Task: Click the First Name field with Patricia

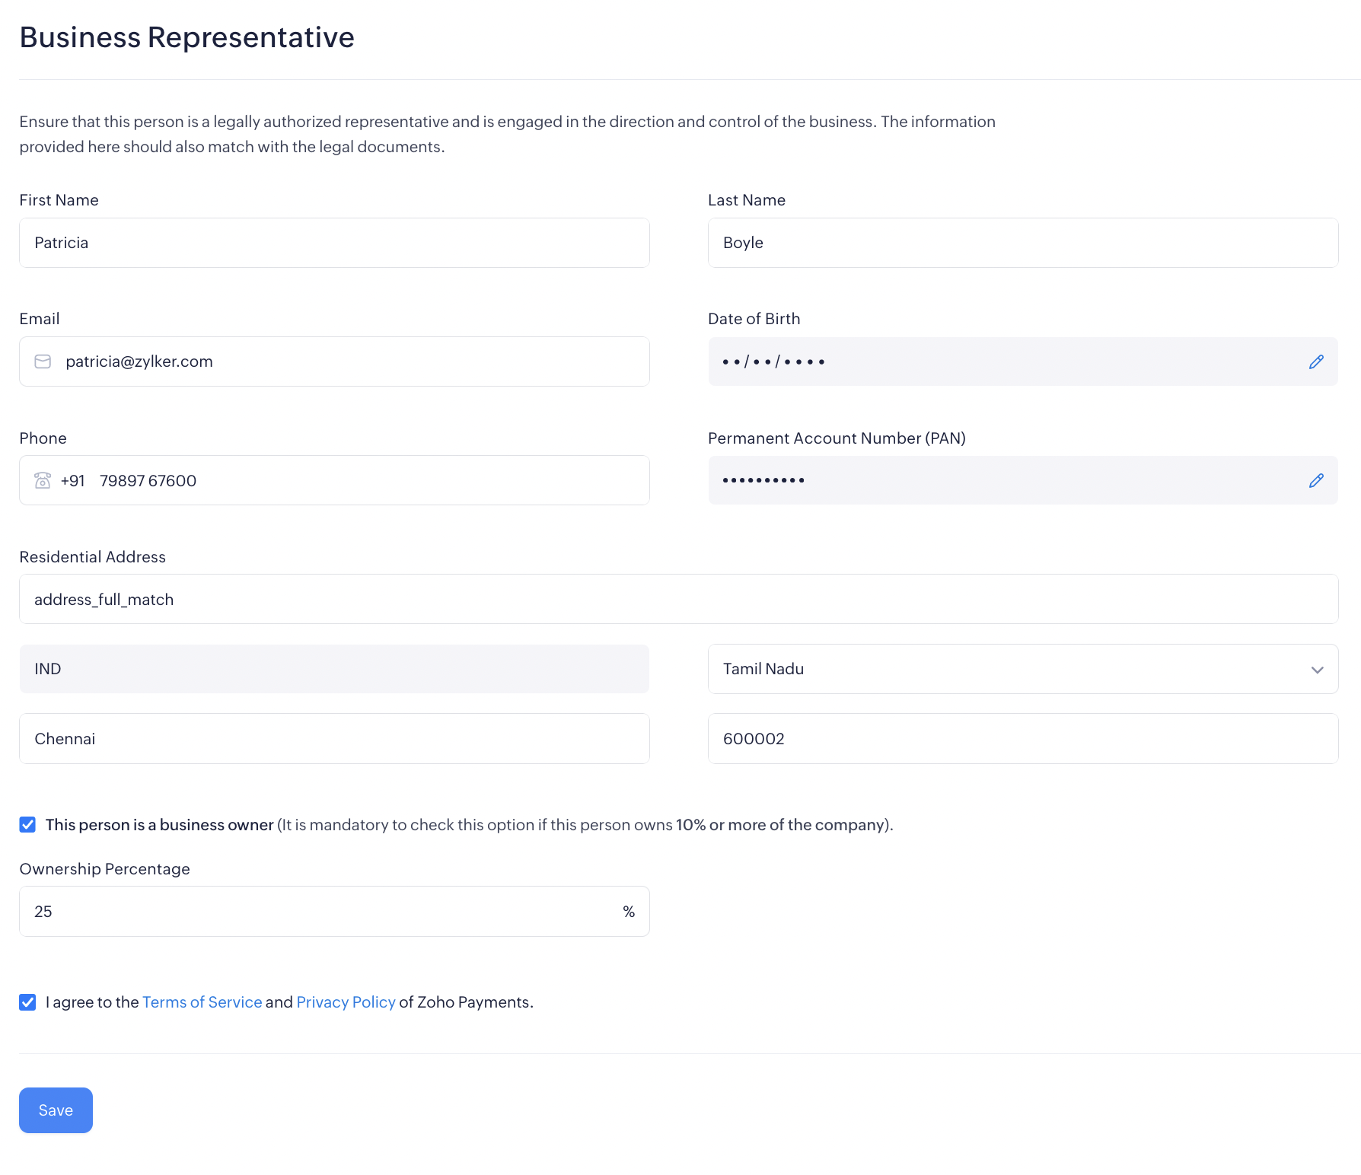Action: point(334,243)
